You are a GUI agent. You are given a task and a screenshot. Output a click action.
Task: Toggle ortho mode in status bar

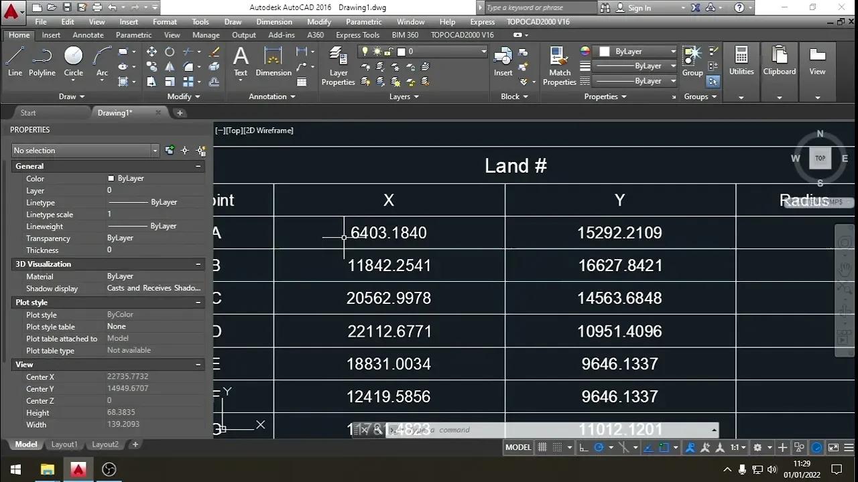tap(584, 447)
